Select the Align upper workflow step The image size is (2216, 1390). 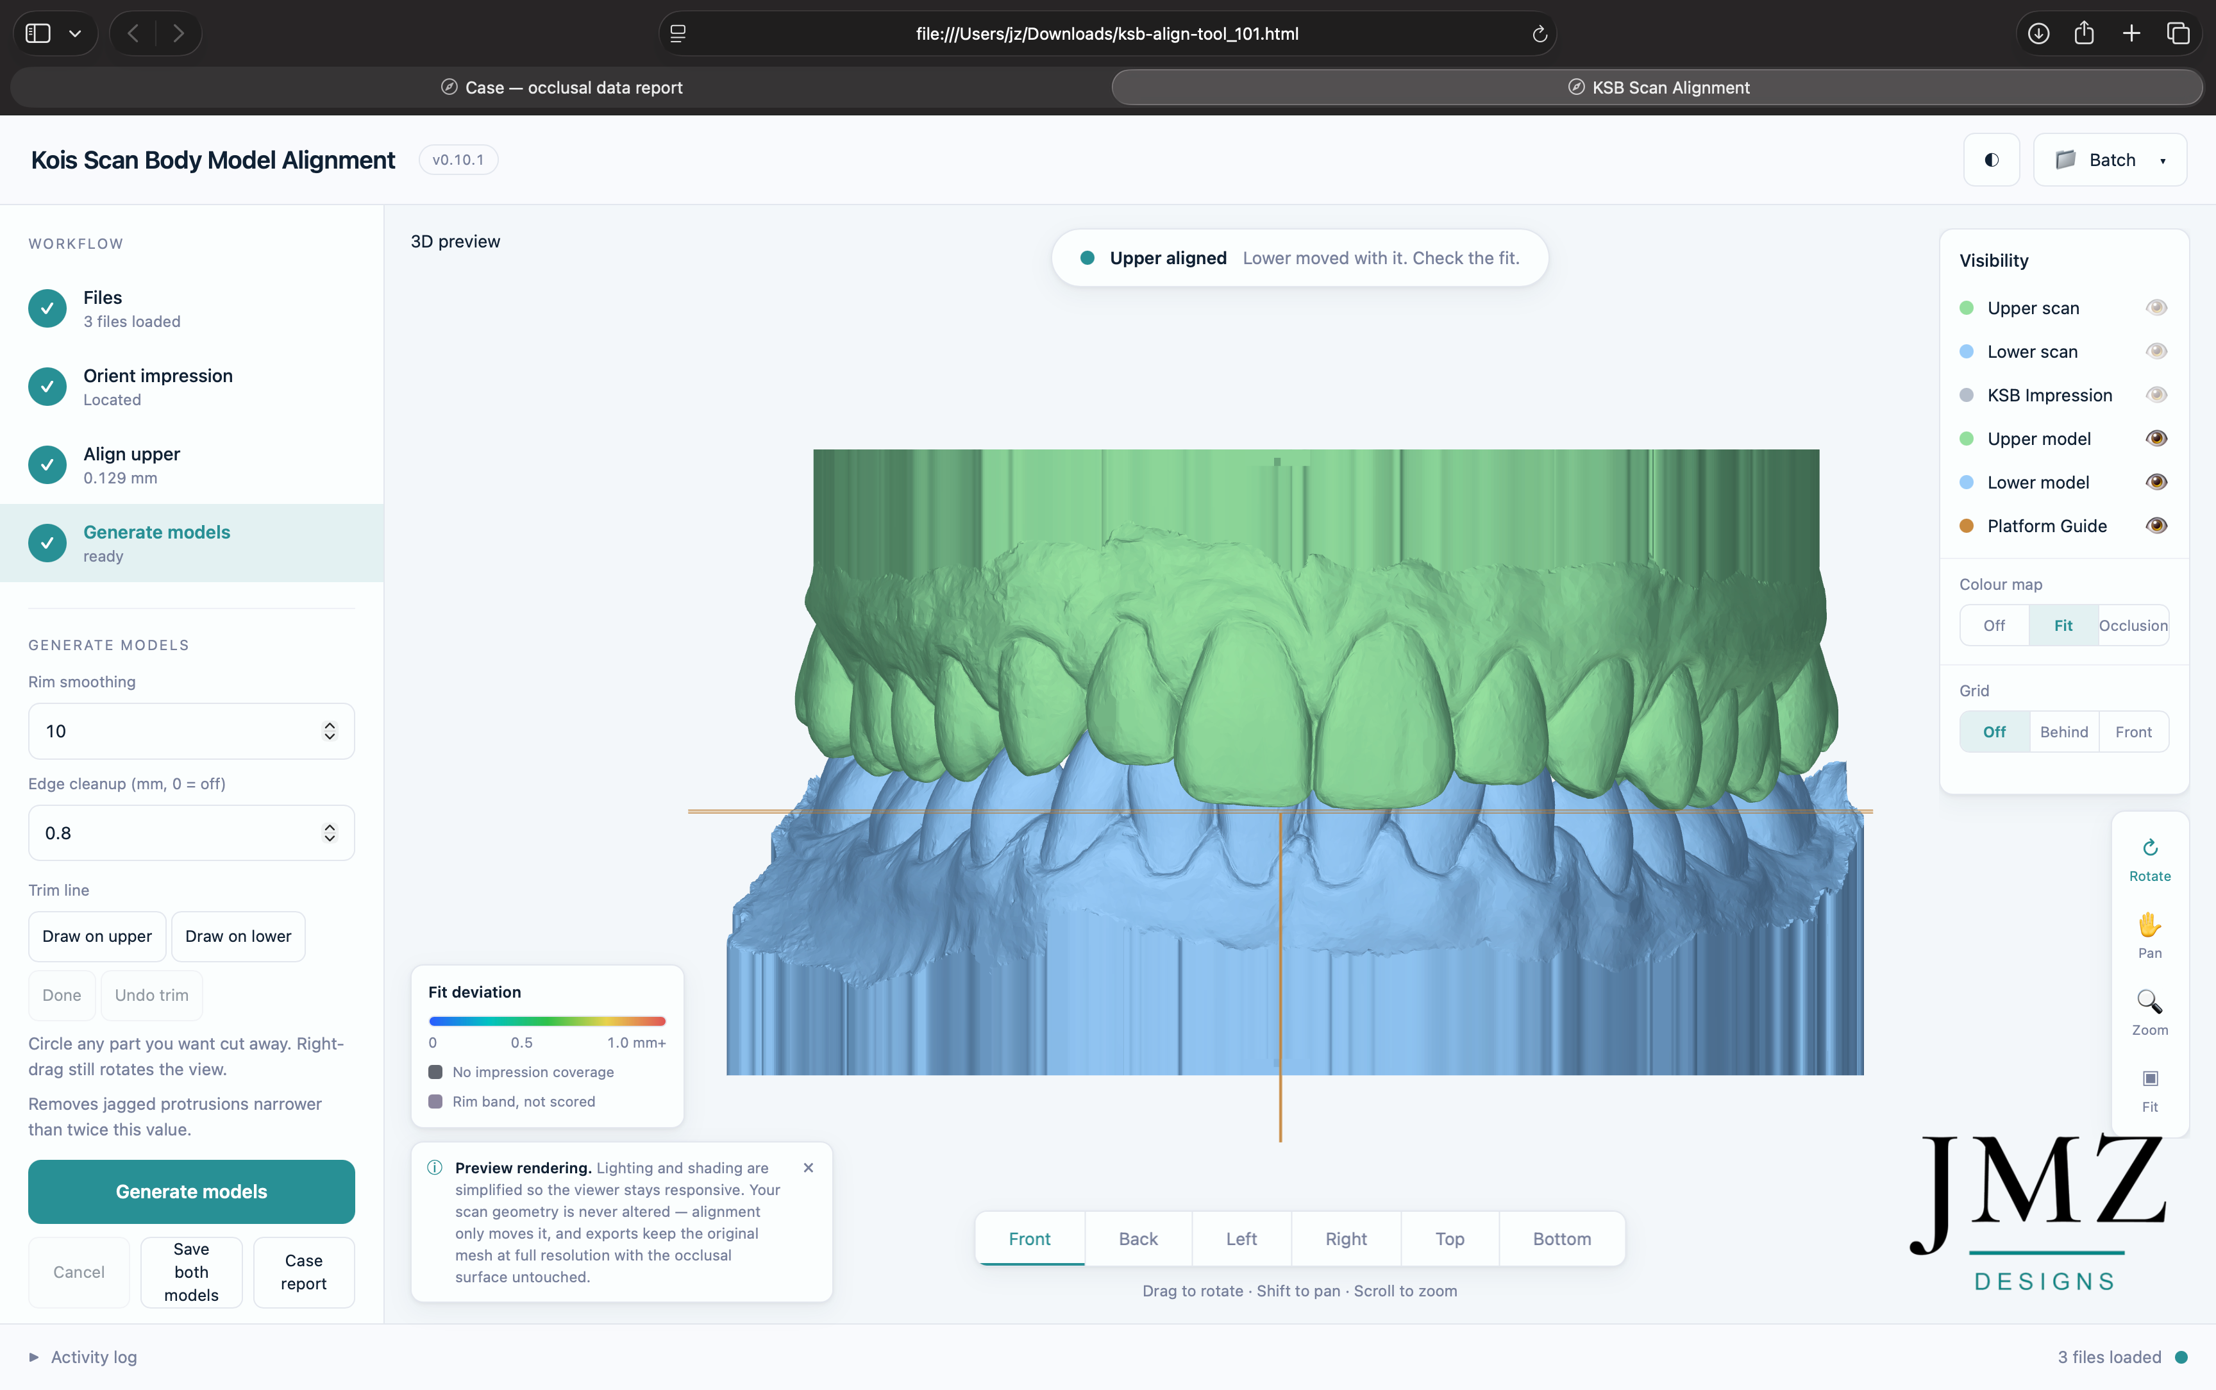coord(191,465)
